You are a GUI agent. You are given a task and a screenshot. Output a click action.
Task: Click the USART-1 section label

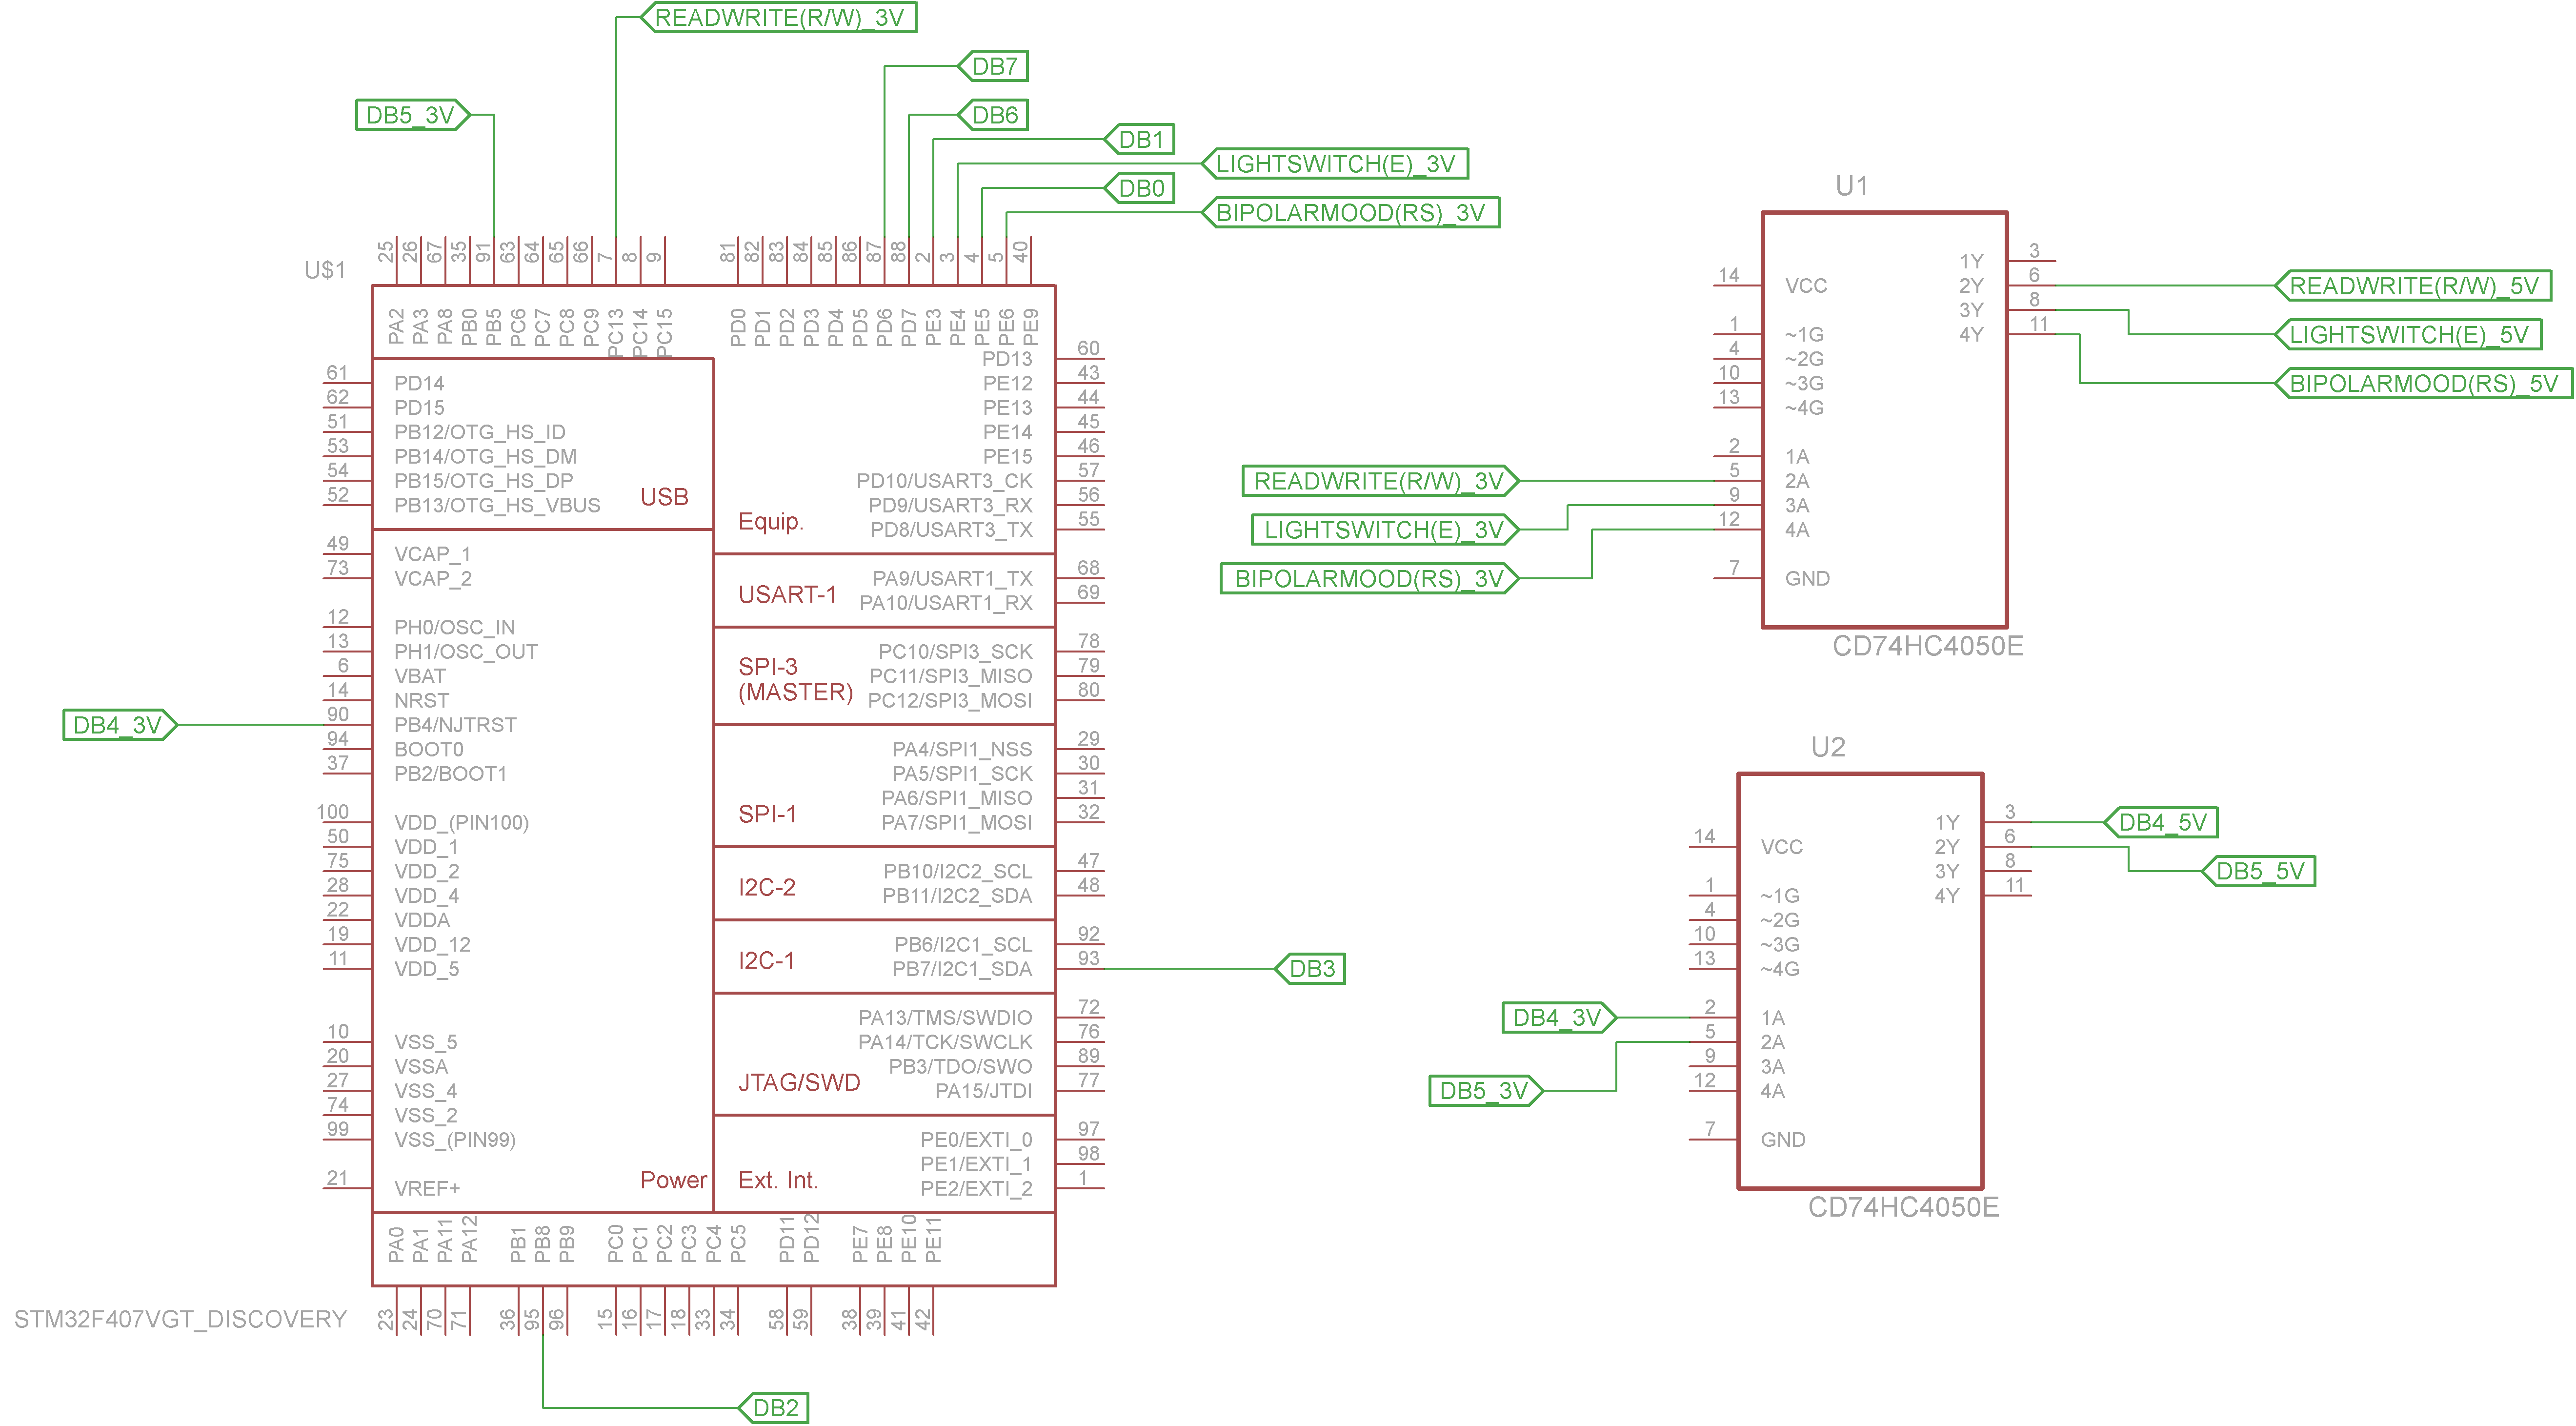[786, 595]
